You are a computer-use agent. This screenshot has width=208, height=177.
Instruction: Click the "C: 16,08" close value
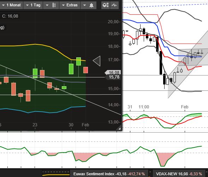[10, 16]
